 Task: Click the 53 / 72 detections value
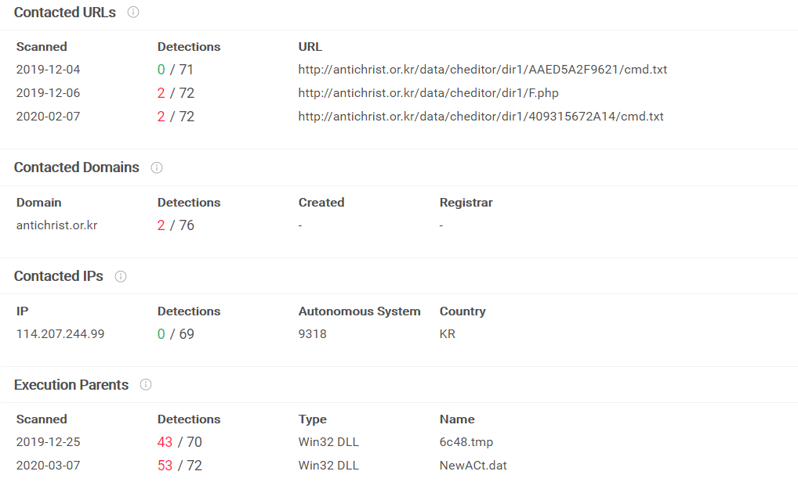[180, 466]
